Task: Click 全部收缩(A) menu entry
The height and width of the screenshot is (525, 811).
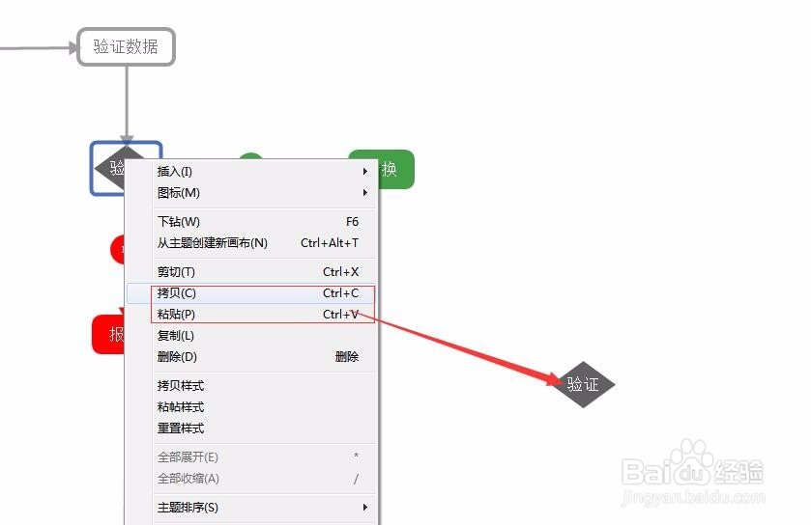Action: point(251,479)
